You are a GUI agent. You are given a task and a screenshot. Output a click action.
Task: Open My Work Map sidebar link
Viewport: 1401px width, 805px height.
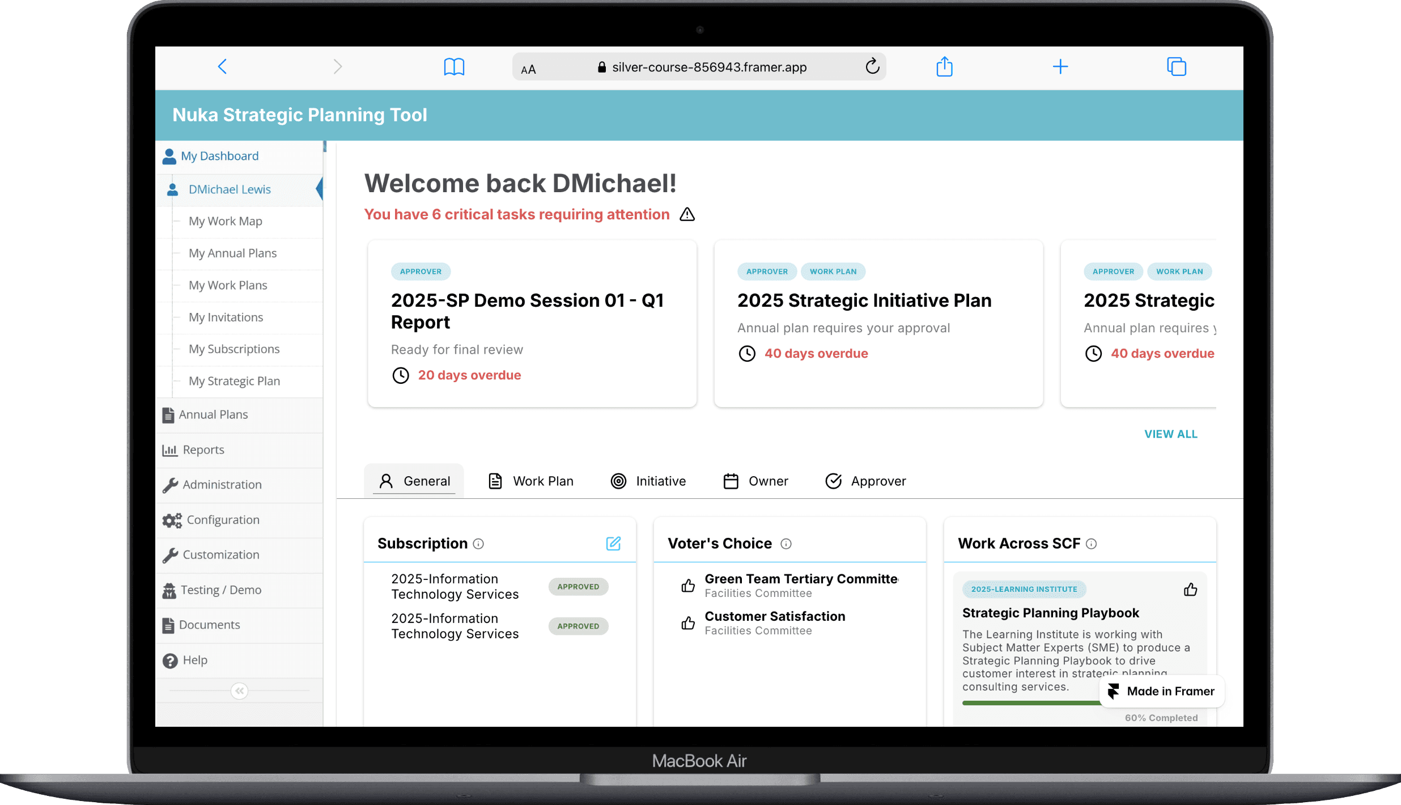[225, 221]
